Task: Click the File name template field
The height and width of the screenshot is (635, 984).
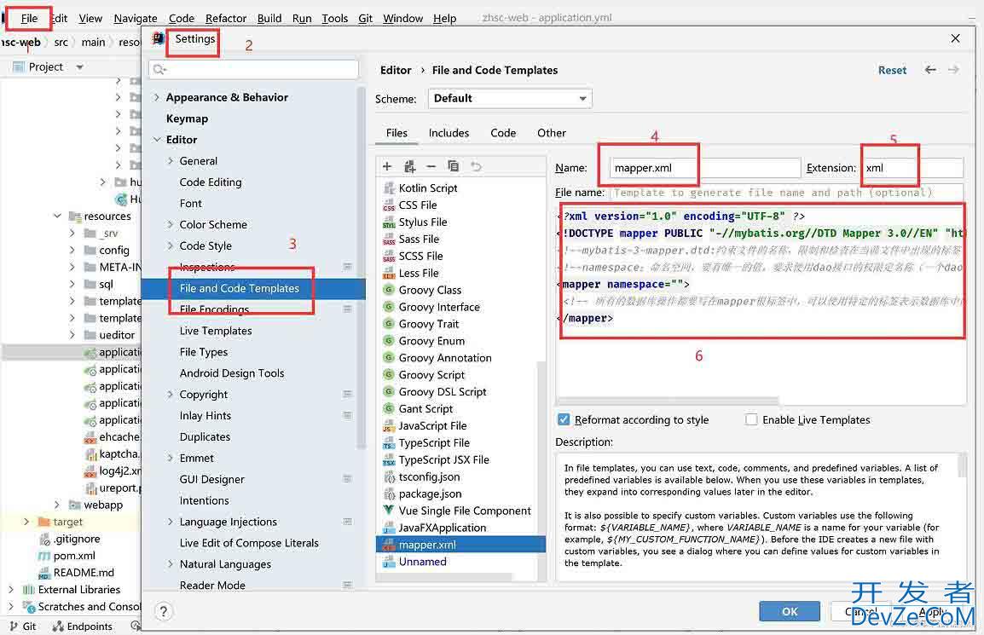Action: click(787, 193)
